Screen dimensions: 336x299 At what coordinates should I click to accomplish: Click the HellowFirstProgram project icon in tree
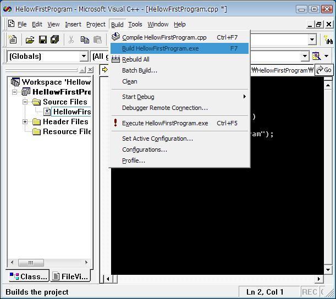tap(26, 92)
